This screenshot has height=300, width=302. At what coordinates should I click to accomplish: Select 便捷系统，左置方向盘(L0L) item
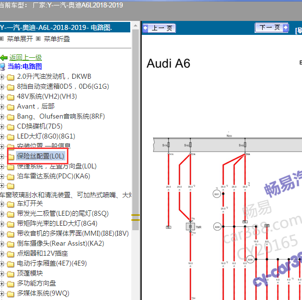(56, 166)
